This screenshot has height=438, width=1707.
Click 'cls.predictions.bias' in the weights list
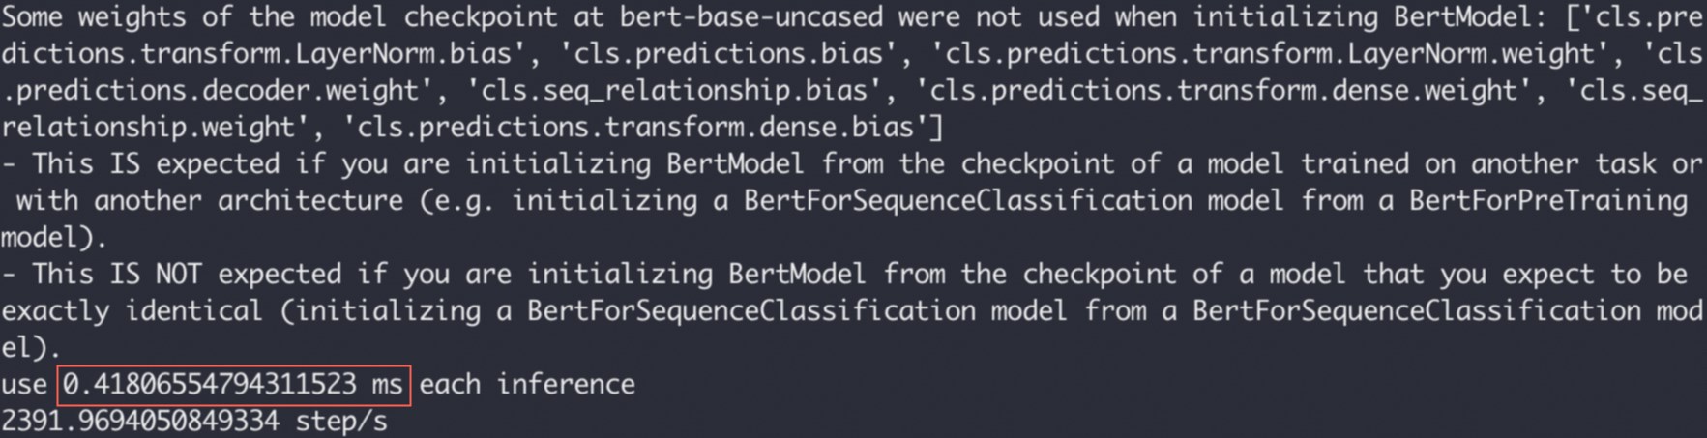(x=721, y=54)
